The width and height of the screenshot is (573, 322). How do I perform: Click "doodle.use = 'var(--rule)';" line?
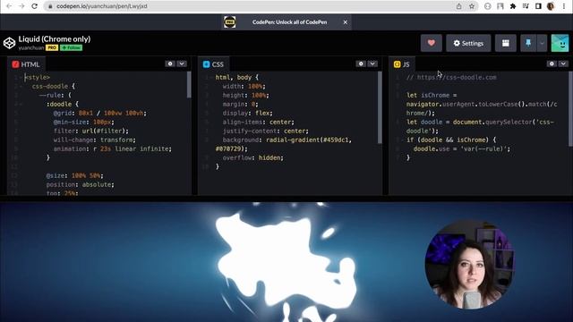462,149
